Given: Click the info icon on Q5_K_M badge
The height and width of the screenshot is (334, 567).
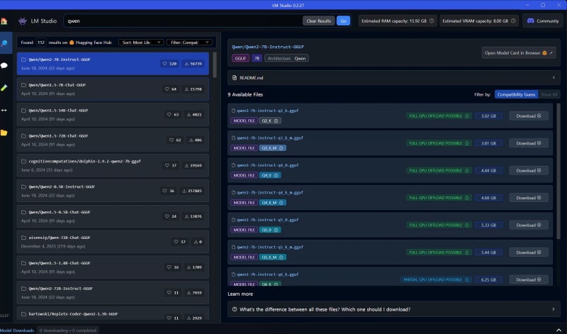Looking at the screenshot, I should click(281, 257).
